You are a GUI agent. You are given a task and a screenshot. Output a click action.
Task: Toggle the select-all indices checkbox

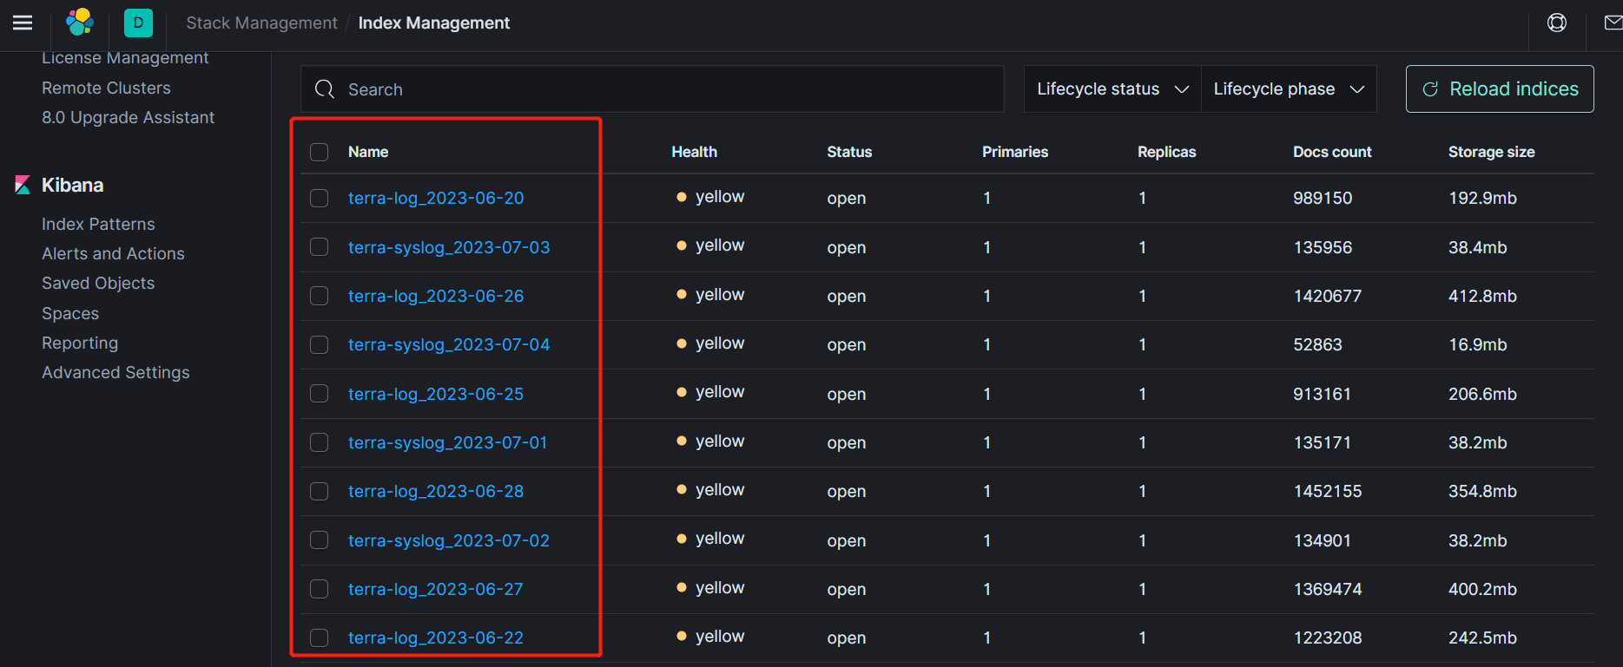click(x=320, y=152)
